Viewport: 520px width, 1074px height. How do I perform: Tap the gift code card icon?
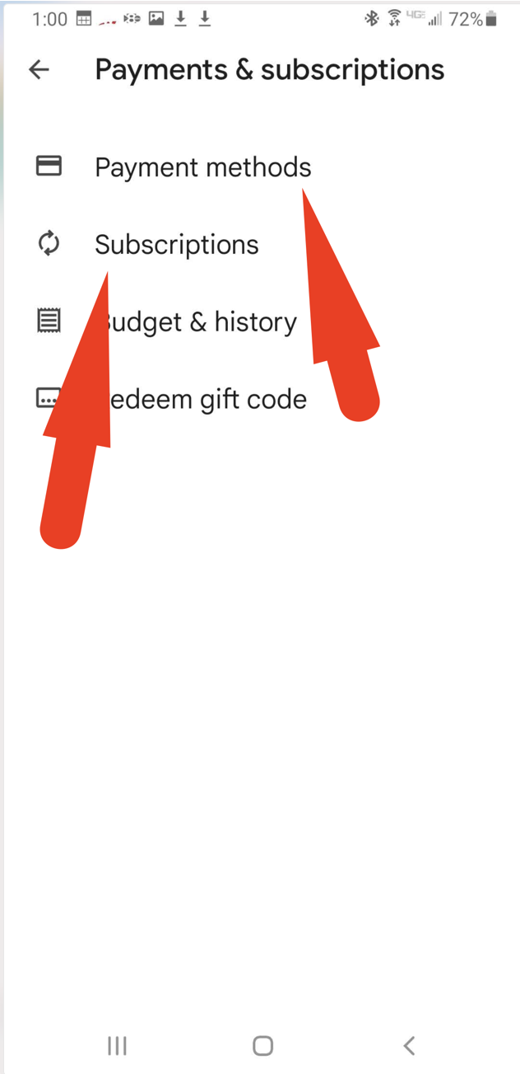[x=49, y=398]
